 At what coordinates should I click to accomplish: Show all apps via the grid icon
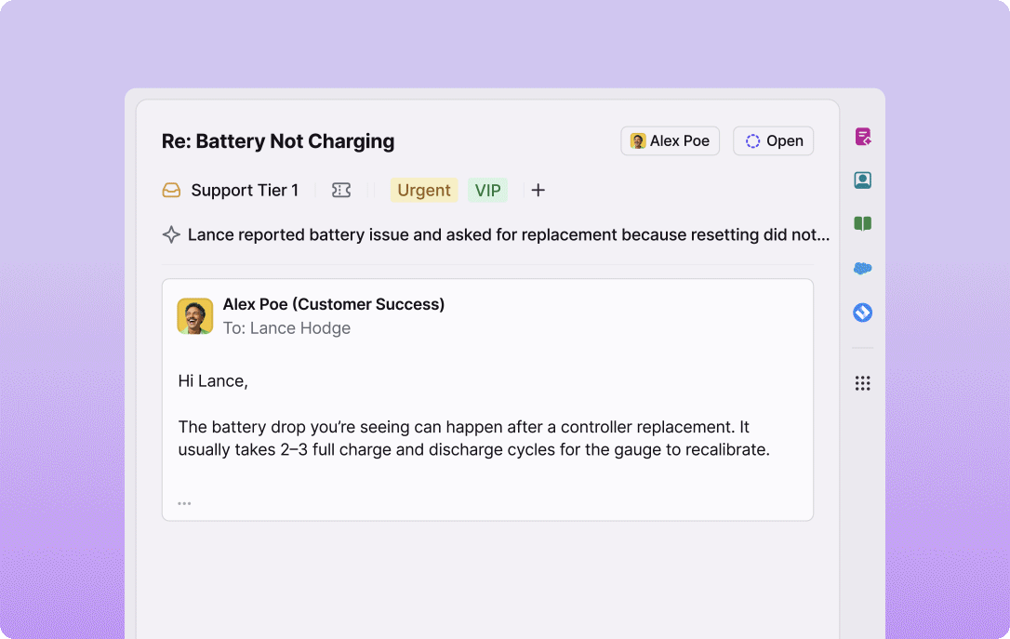point(863,383)
